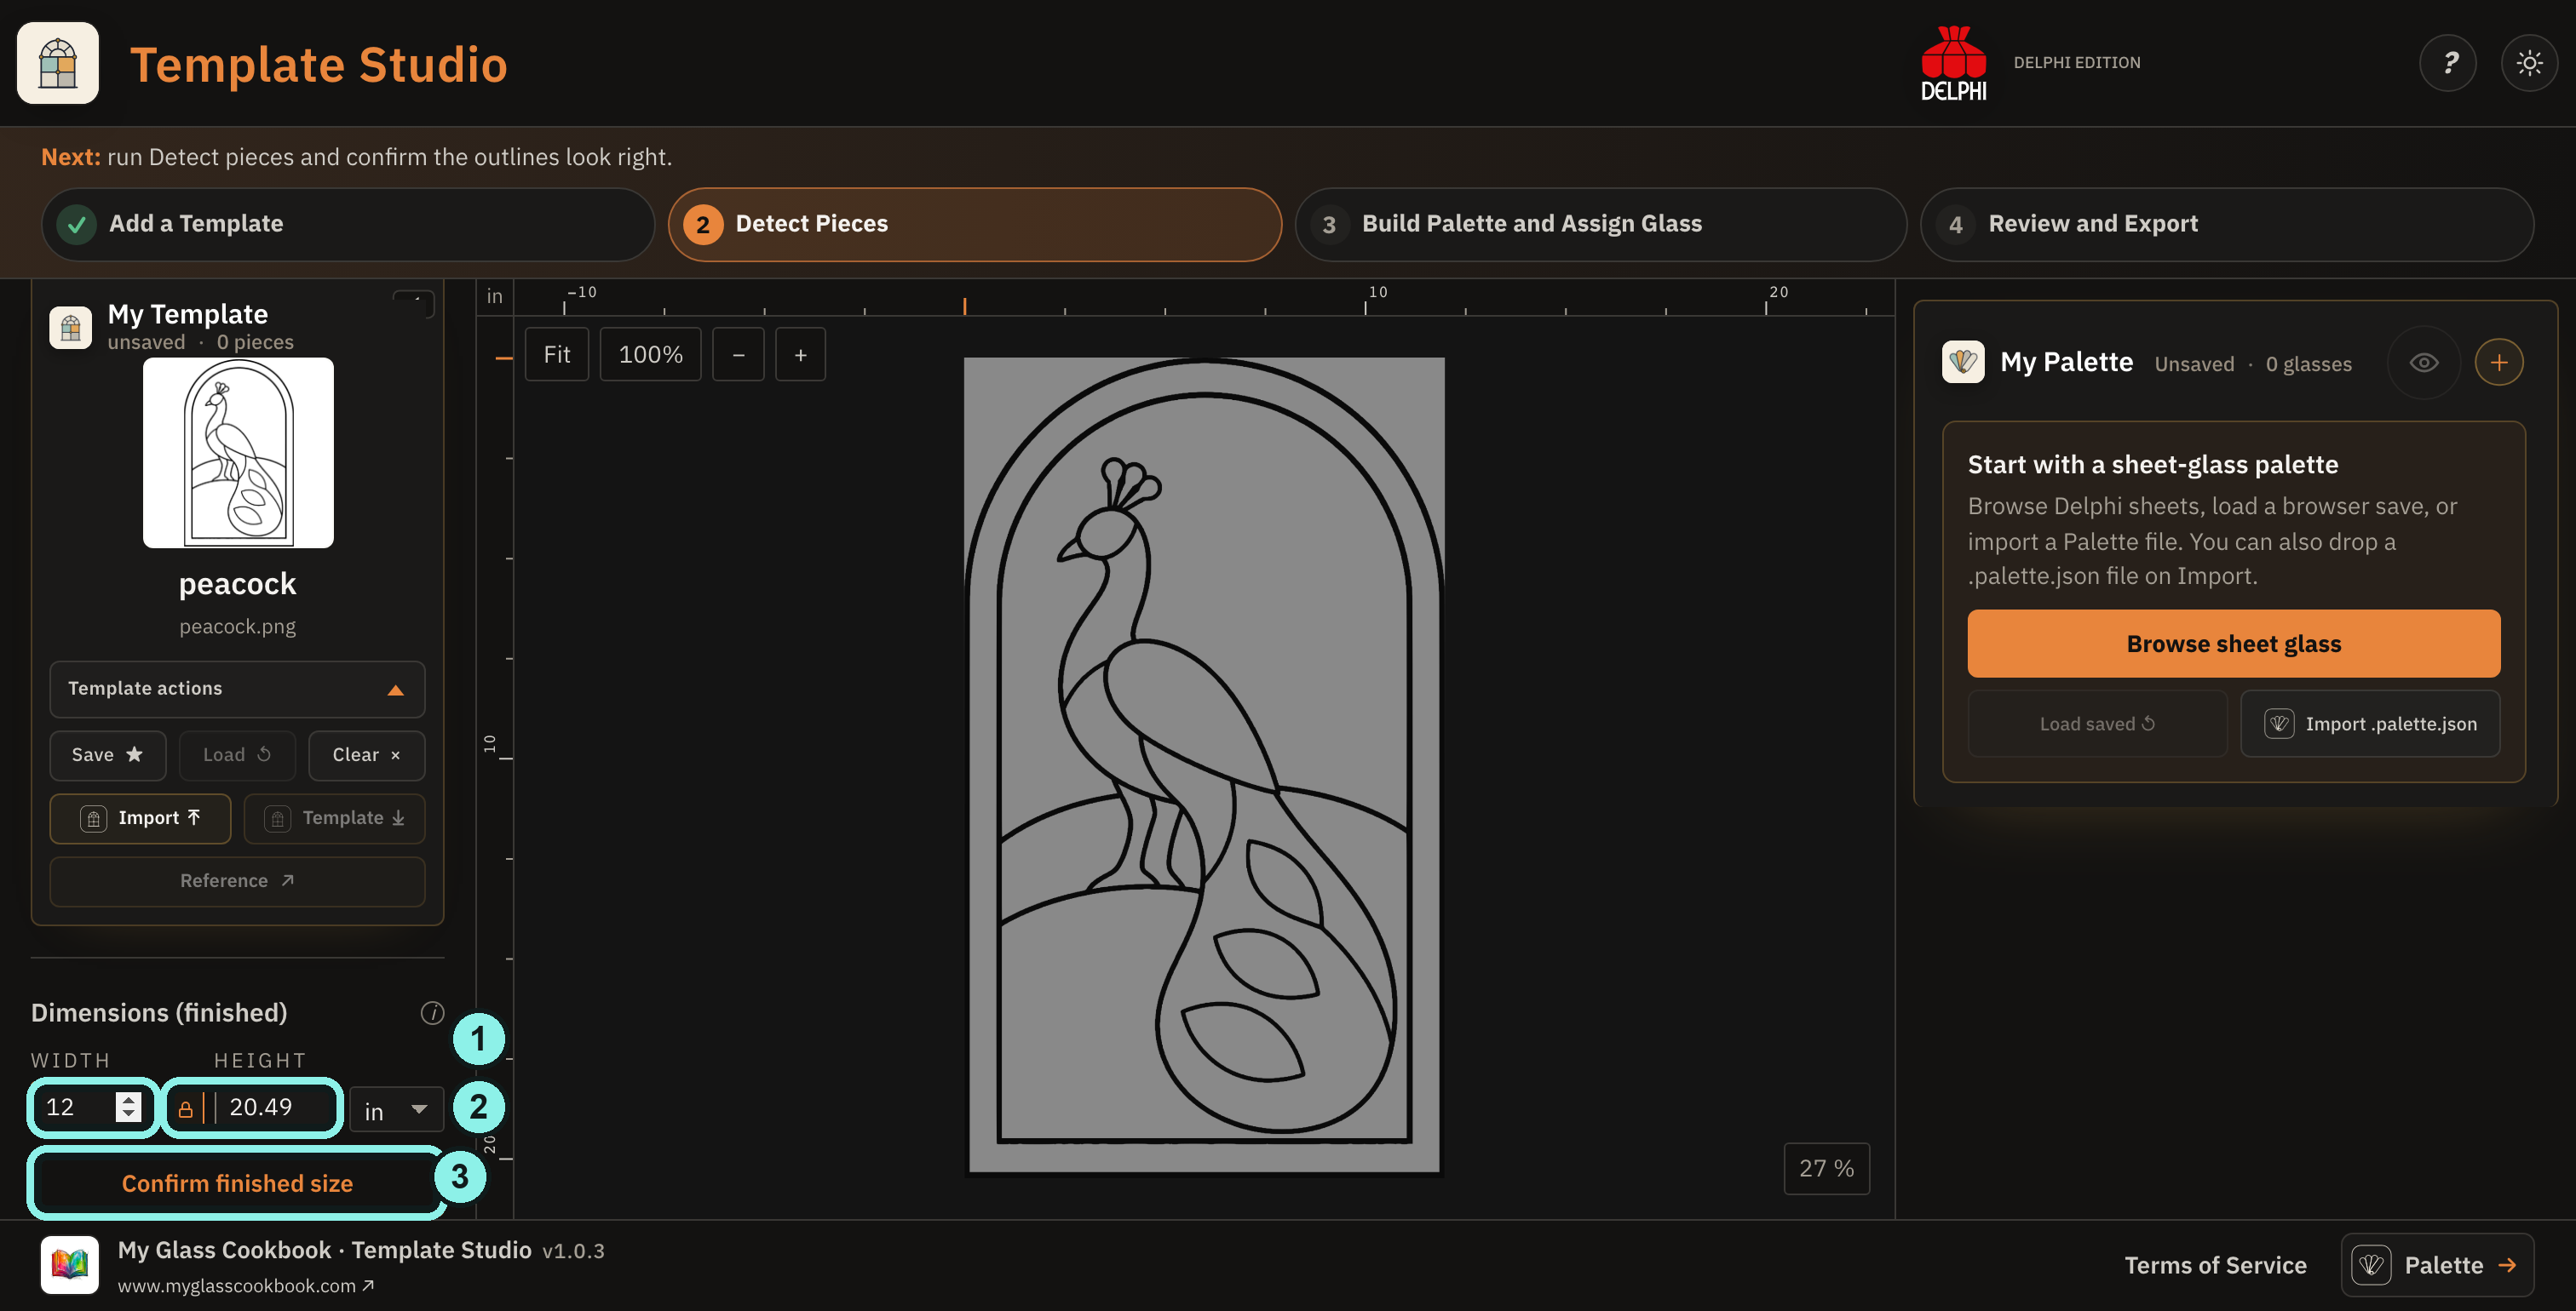The height and width of the screenshot is (1311, 2576).
Task: Click the My Template panel icon
Action: (70, 328)
